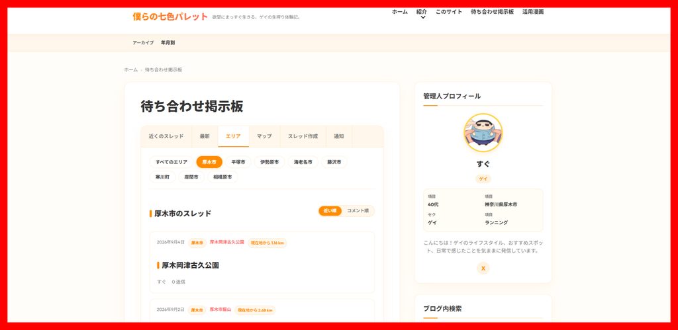Image resolution: width=678 pixels, height=330 pixels.
Task: Click the ブログ内検索 heading
Action: point(442,309)
